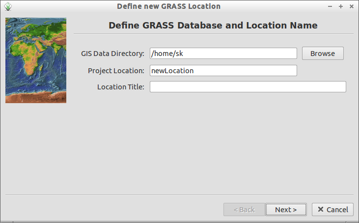Click the 'Define new GRASS Location' title bar text

(169, 6)
